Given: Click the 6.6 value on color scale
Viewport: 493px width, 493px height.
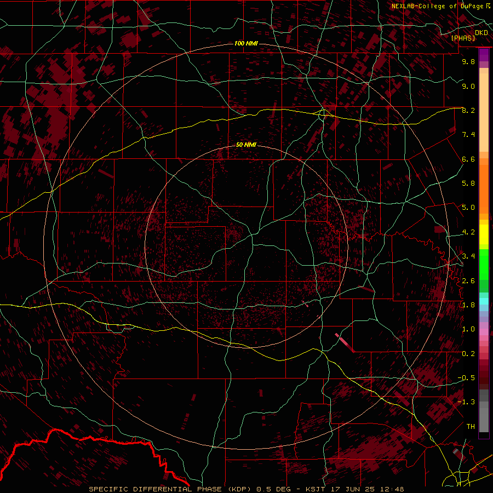Looking at the screenshot, I should 468,159.
